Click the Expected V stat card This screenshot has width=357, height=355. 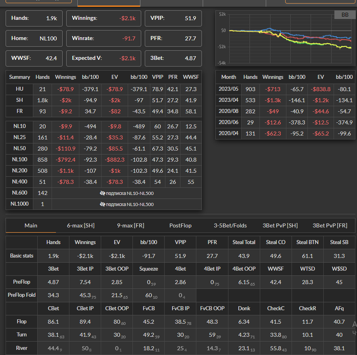(104, 58)
